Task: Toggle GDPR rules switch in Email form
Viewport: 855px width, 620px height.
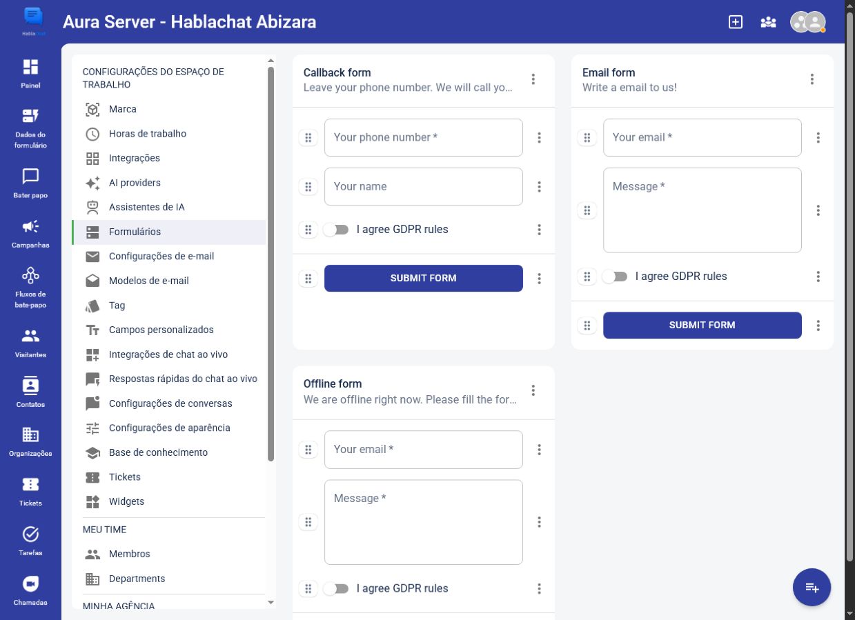Action: click(615, 277)
